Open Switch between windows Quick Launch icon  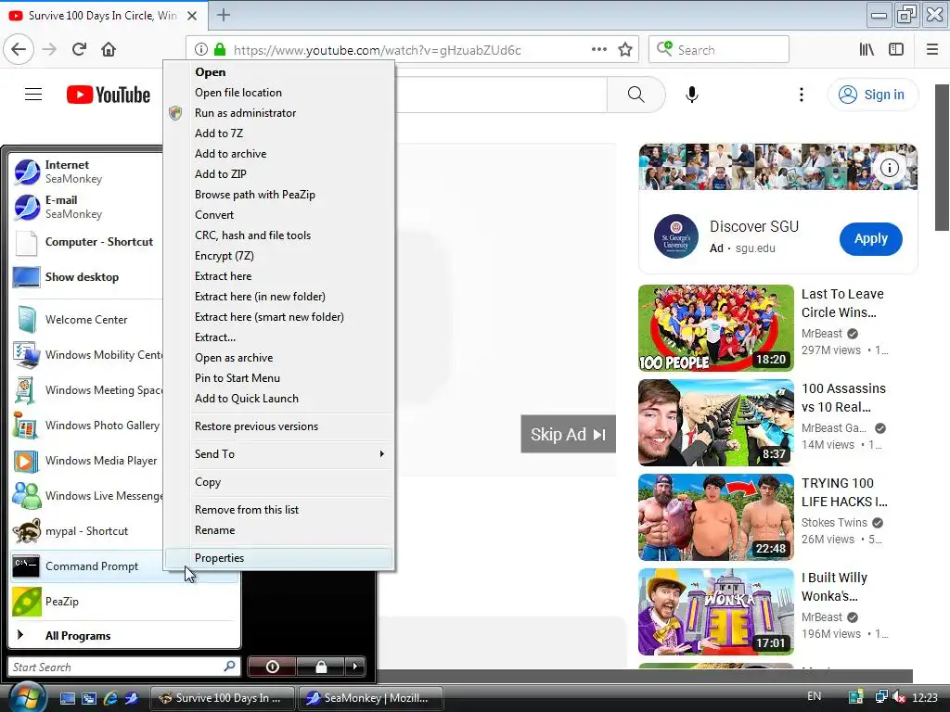tap(89, 698)
